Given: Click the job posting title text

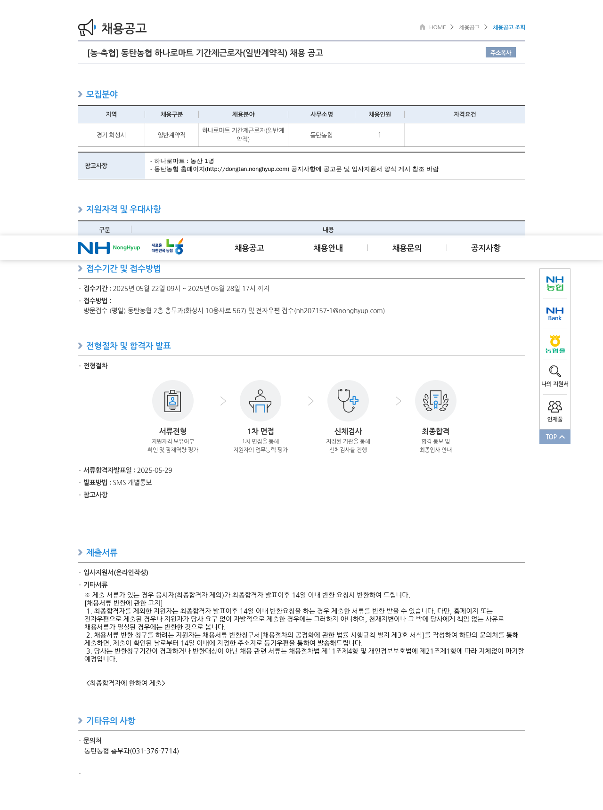Looking at the screenshot, I should [x=205, y=53].
